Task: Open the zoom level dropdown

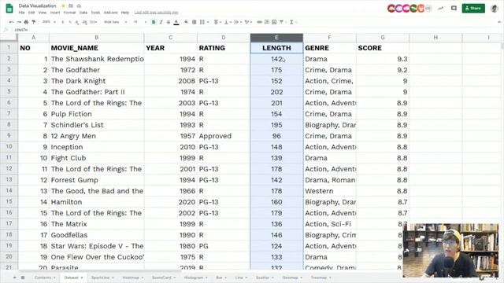Action: pos(49,22)
